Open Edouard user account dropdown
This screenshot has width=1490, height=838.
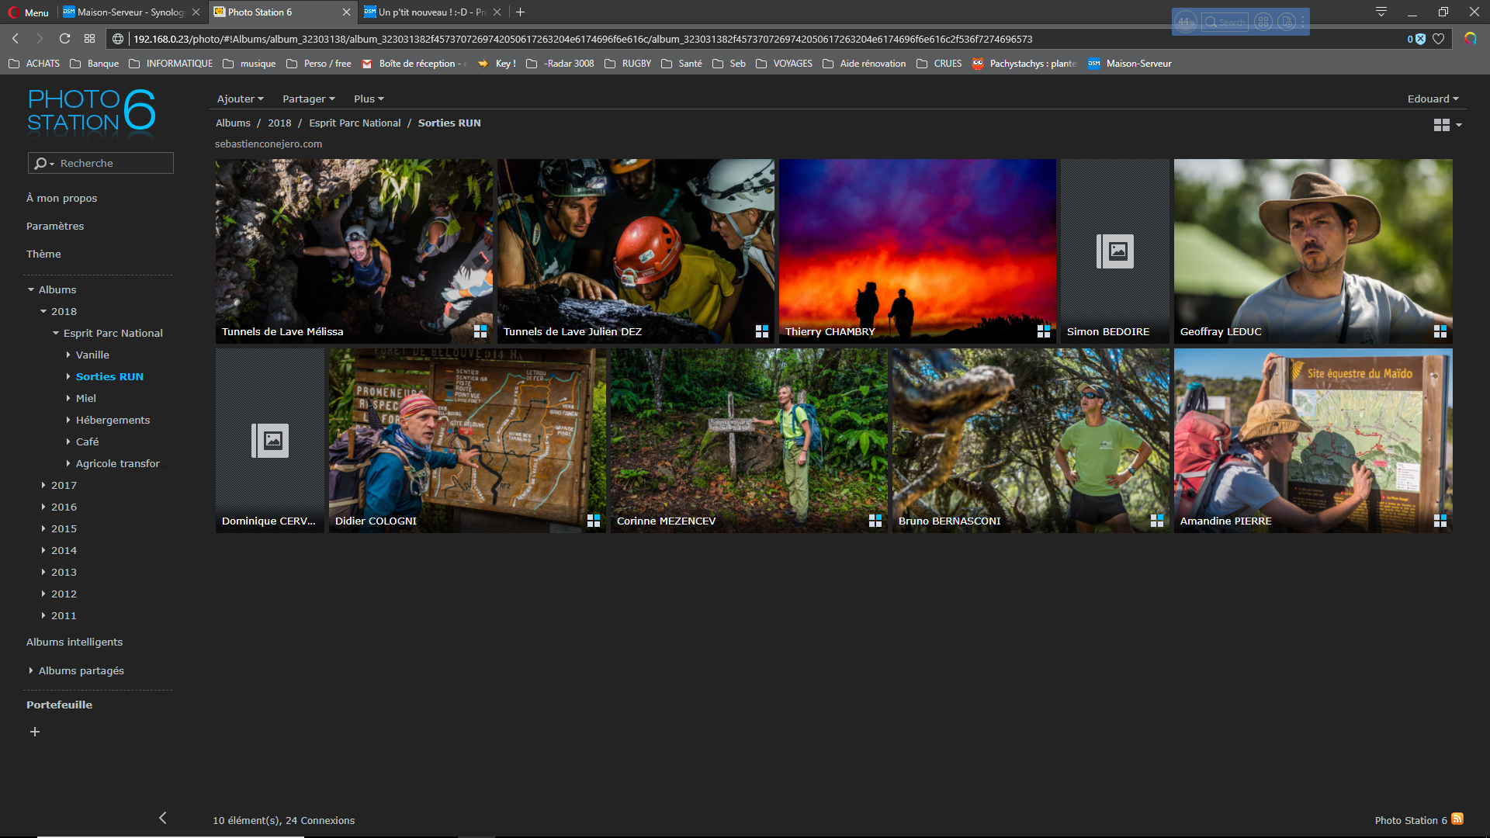[x=1433, y=99]
